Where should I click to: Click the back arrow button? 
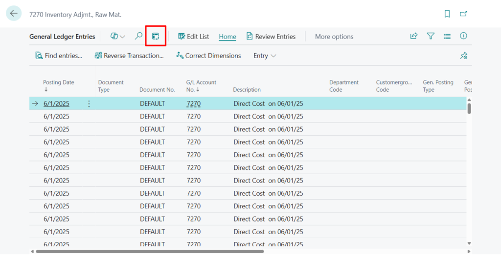[14, 14]
